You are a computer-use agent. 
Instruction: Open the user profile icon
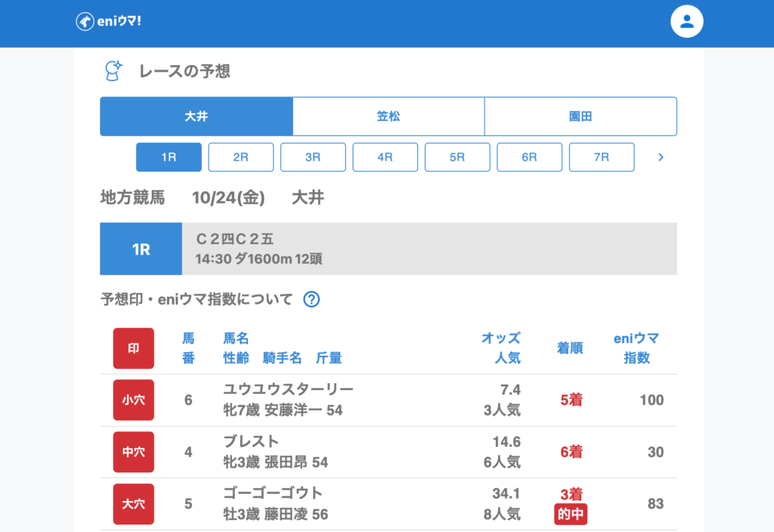click(x=686, y=22)
